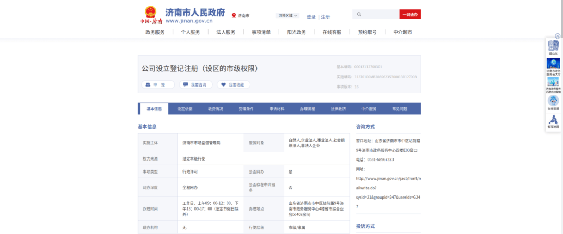Open 爱山东 sidebar icon
The height and width of the screenshot is (234, 563).
click(553, 47)
